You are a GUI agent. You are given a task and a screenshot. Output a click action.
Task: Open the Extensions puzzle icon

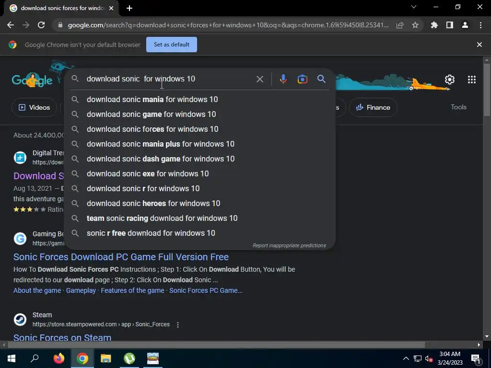(x=434, y=25)
